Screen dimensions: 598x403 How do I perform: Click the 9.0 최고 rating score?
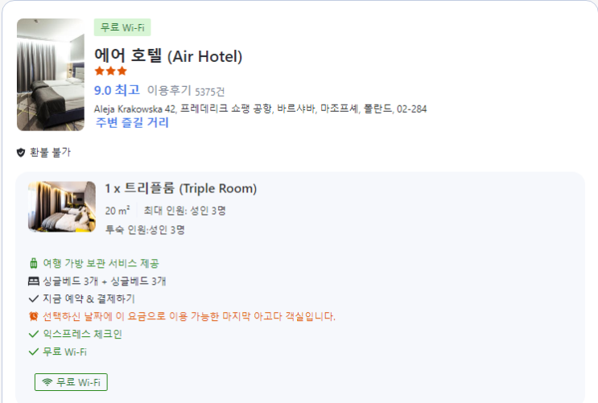click(x=117, y=90)
